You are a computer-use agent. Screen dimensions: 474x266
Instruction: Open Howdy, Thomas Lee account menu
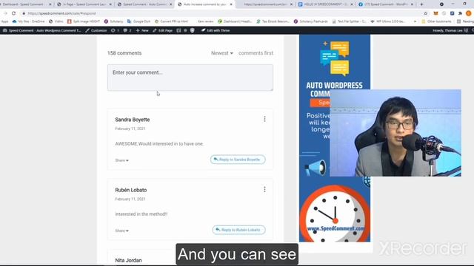click(450, 30)
